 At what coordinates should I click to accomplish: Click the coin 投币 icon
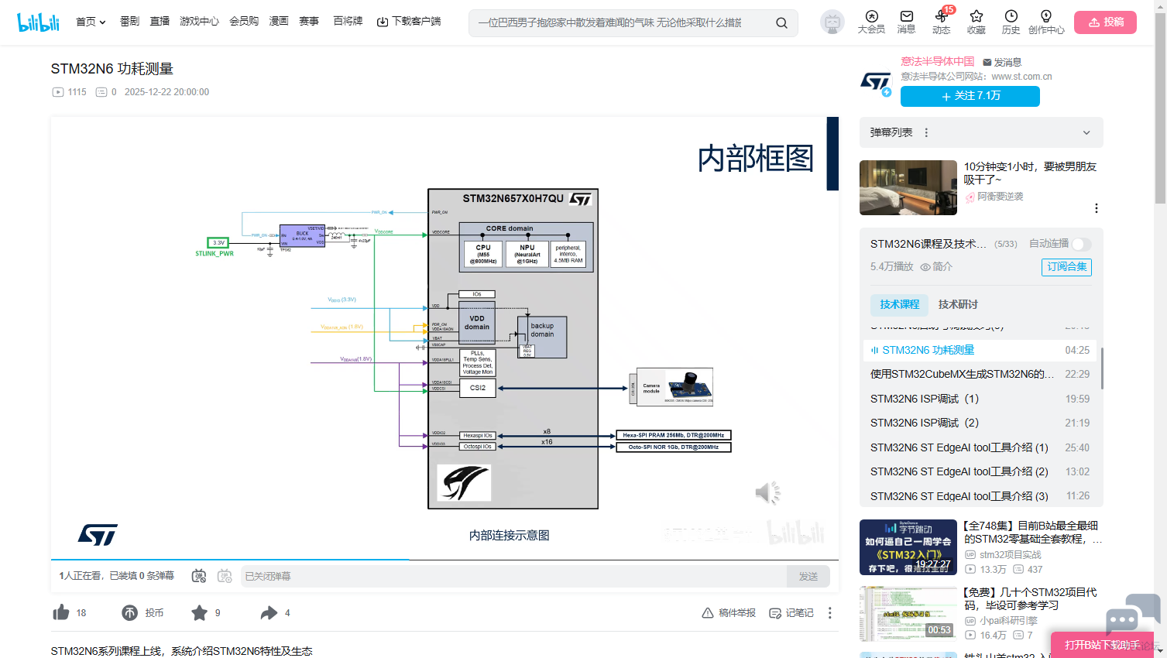coord(130,612)
